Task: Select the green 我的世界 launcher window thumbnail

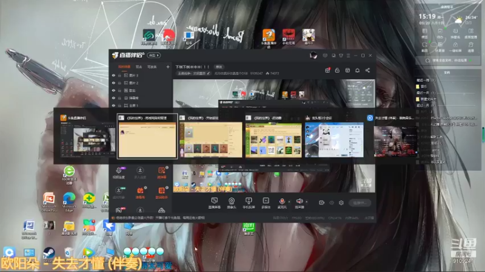Action: click(x=273, y=136)
